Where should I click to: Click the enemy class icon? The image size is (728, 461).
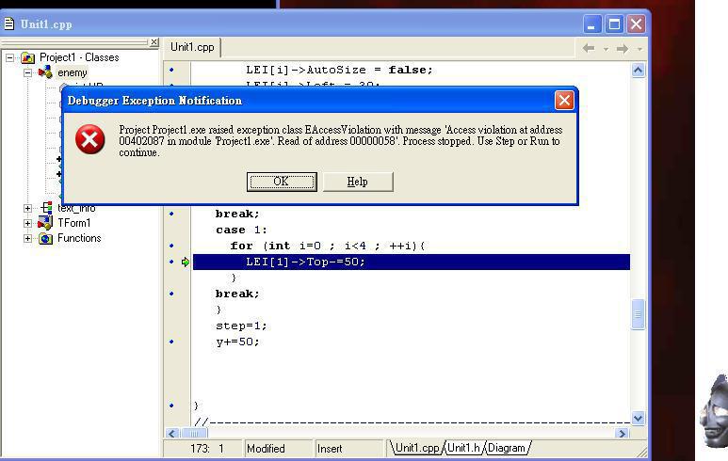click(x=45, y=72)
